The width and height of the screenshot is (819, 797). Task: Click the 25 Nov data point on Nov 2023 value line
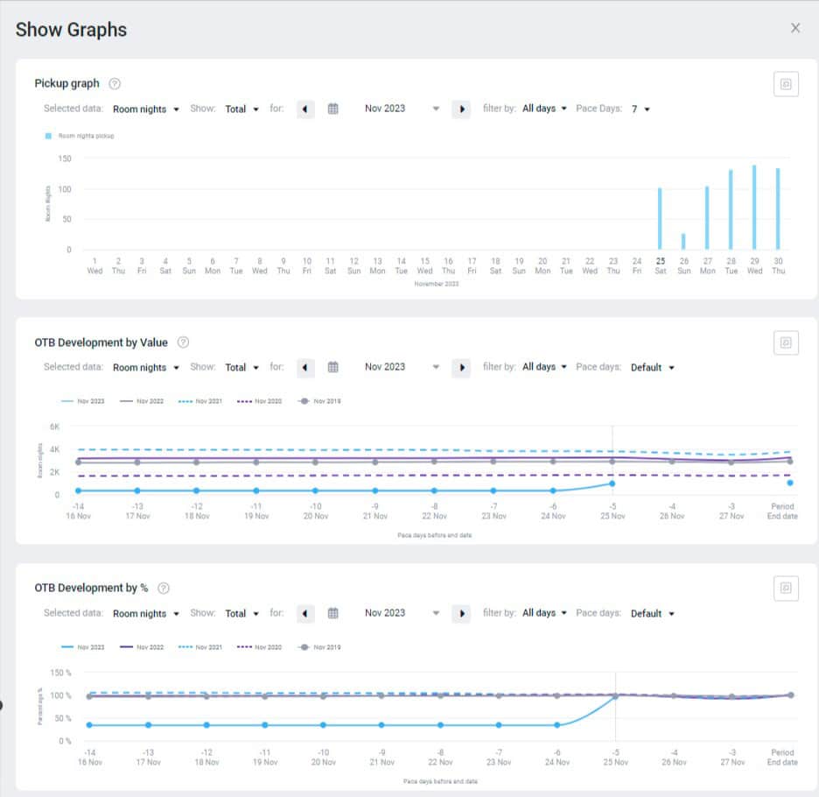click(x=612, y=483)
